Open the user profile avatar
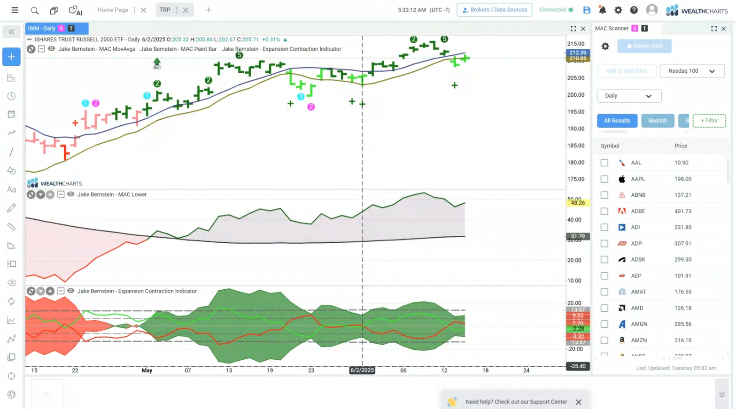 click(x=651, y=10)
